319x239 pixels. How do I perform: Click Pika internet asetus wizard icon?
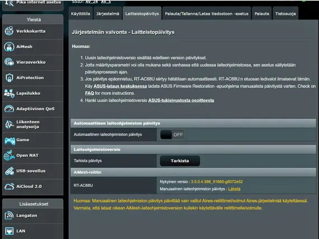coord(9,3)
